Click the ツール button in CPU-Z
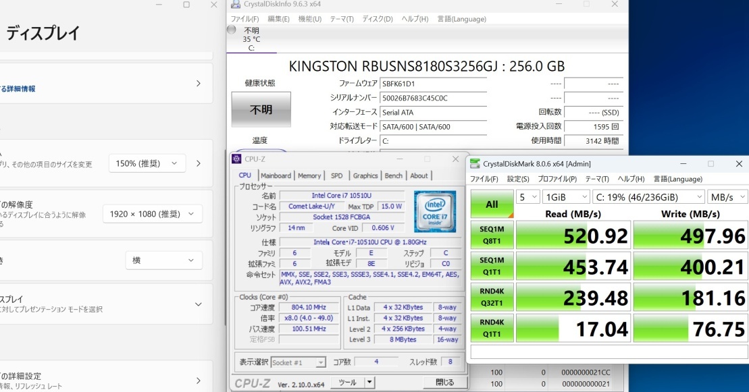This screenshot has height=392, width=749. click(347, 383)
